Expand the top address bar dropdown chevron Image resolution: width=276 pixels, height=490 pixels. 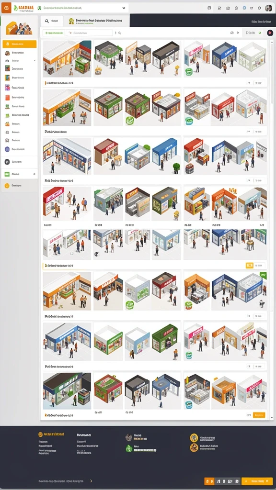(124, 8)
